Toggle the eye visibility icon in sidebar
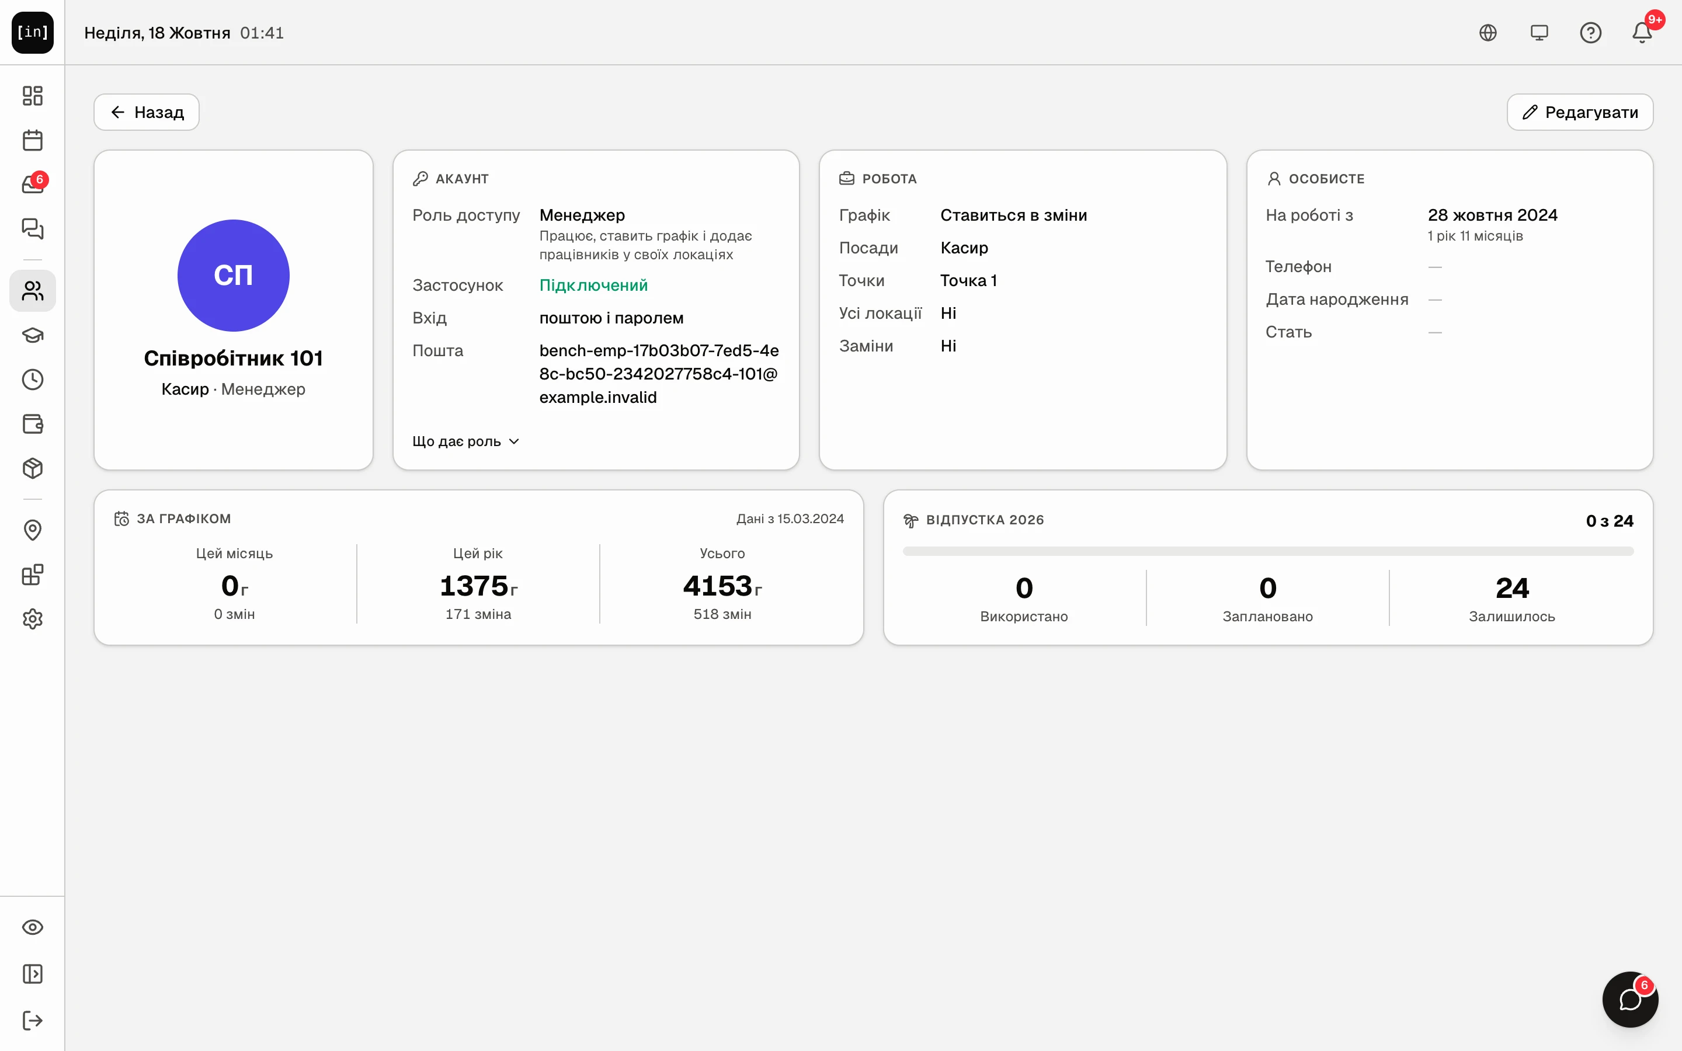Screen dimensions: 1682x1051 [33, 927]
